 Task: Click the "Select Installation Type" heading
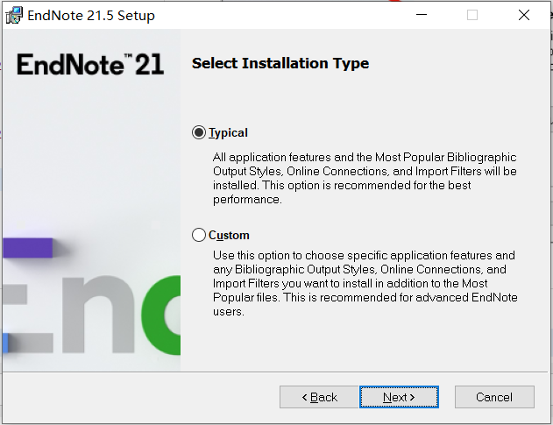(x=280, y=63)
